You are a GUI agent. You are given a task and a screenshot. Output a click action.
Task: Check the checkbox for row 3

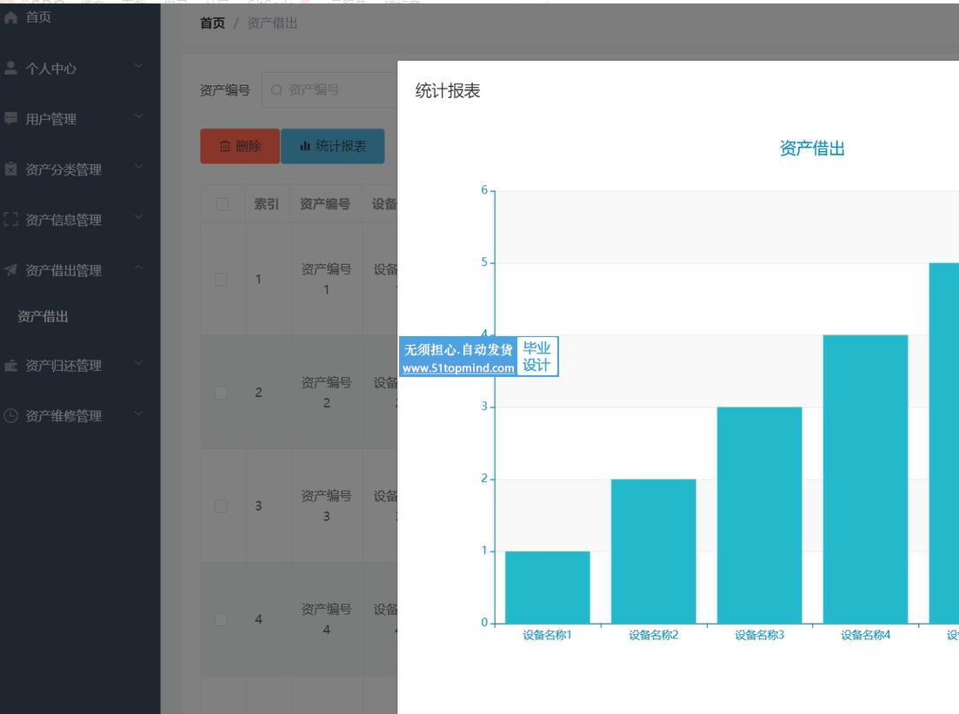222,506
